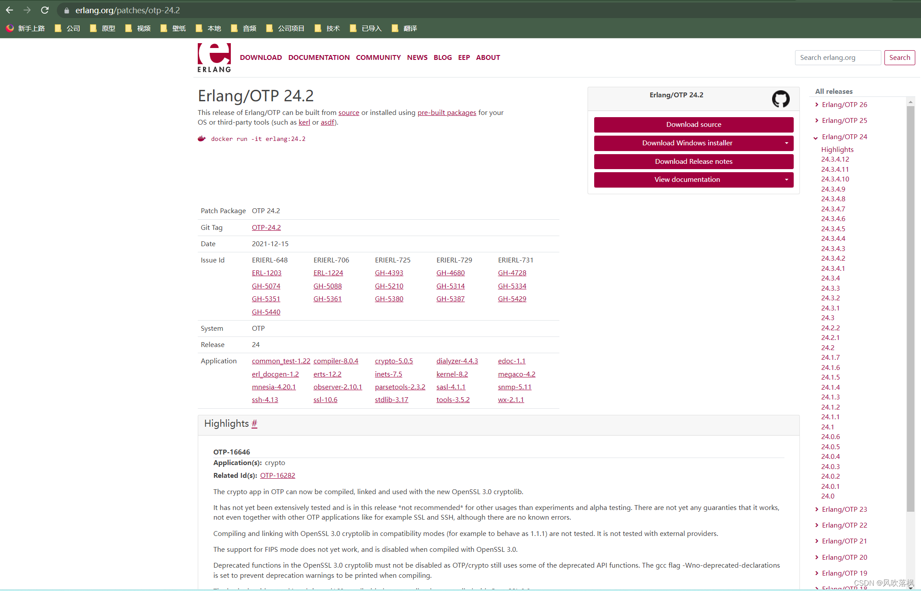
Task: Click the Search button
Action: [899, 57]
